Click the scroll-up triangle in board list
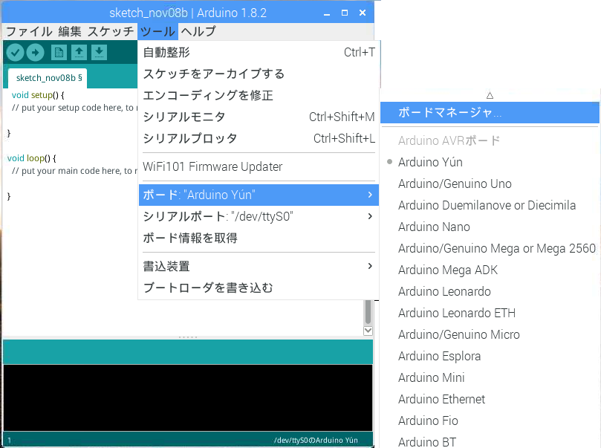Image resolution: width=601 pixels, height=448 pixels. pos(490,95)
